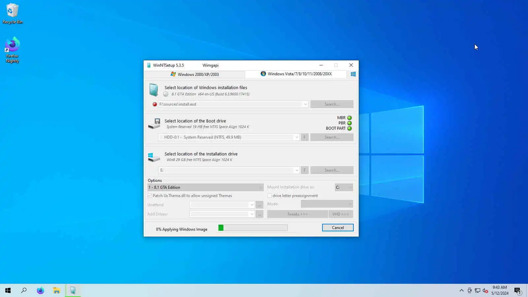528x297 pixels.
Task: Click the red status dot beside install.esd path
Action: (x=155, y=104)
